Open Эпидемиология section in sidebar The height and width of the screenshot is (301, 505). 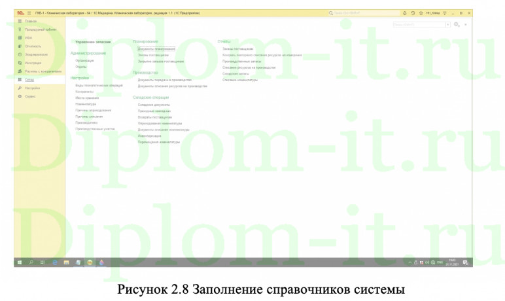(x=36, y=54)
